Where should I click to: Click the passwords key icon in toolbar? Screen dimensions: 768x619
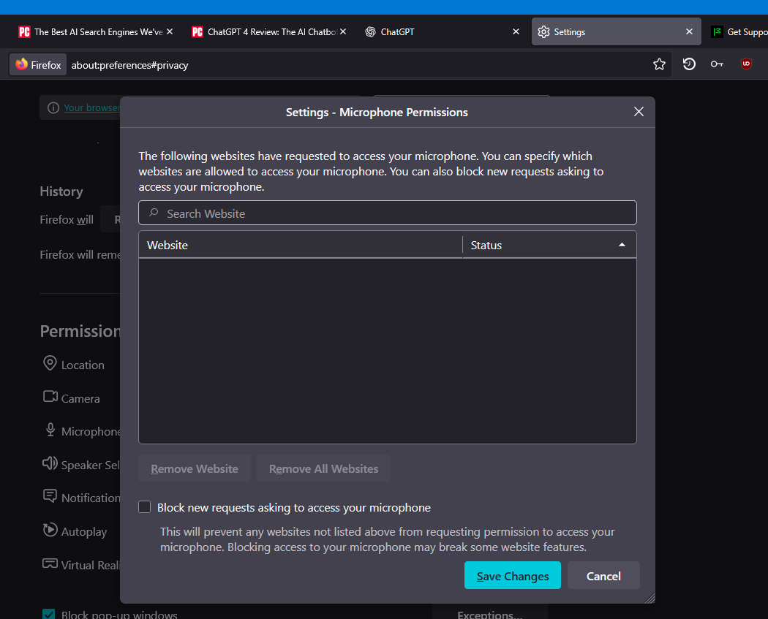(x=717, y=64)
